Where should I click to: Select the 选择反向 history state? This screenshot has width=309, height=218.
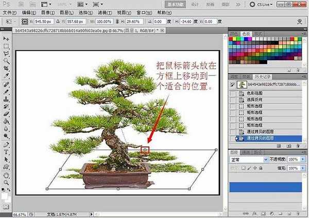pyautogui.click(x=266, y=100)
